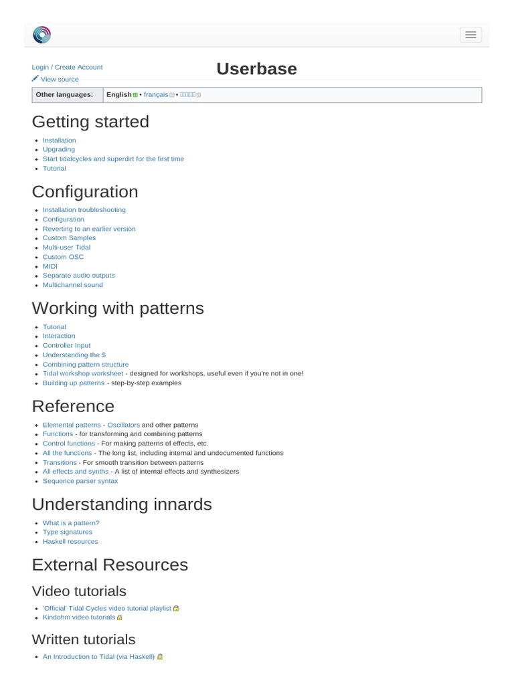Open Sequence parser syntax link
The image size is (514, 685).
tap(80, 481)
